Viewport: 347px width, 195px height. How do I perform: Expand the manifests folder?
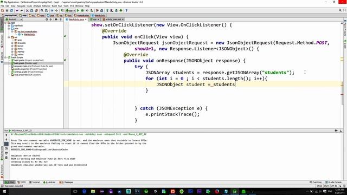(x=9, y=25)
